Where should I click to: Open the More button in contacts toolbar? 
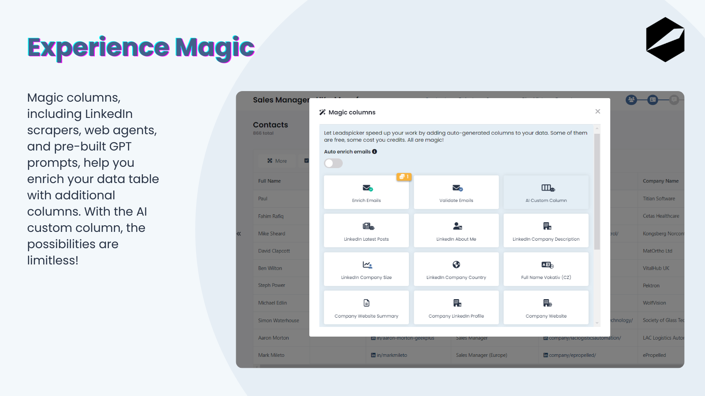(x=277, y=161)
